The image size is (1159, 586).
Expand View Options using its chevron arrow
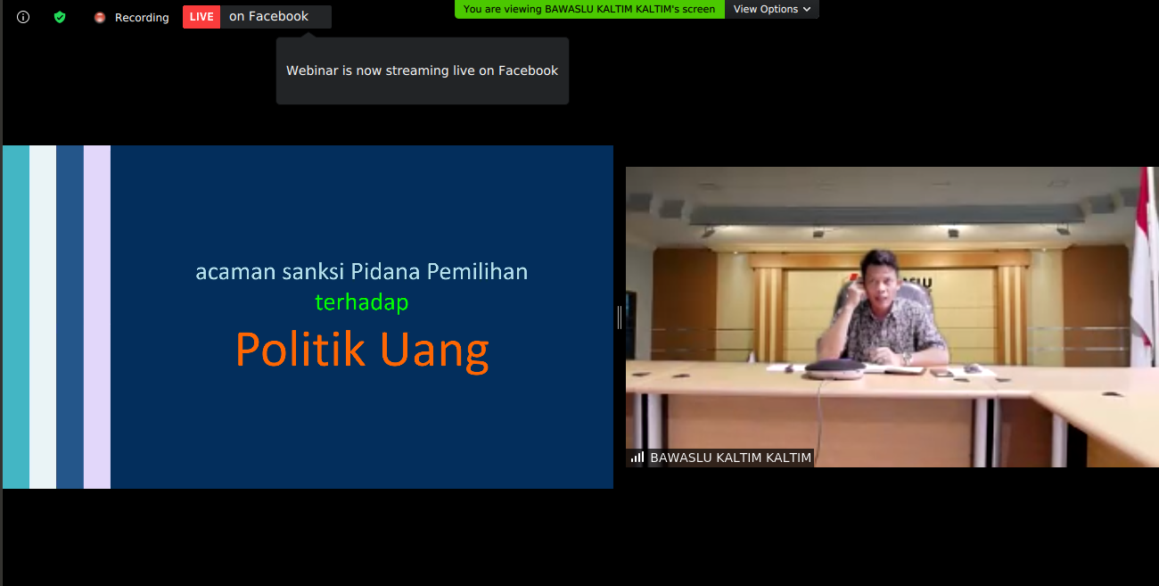point(806,9)
